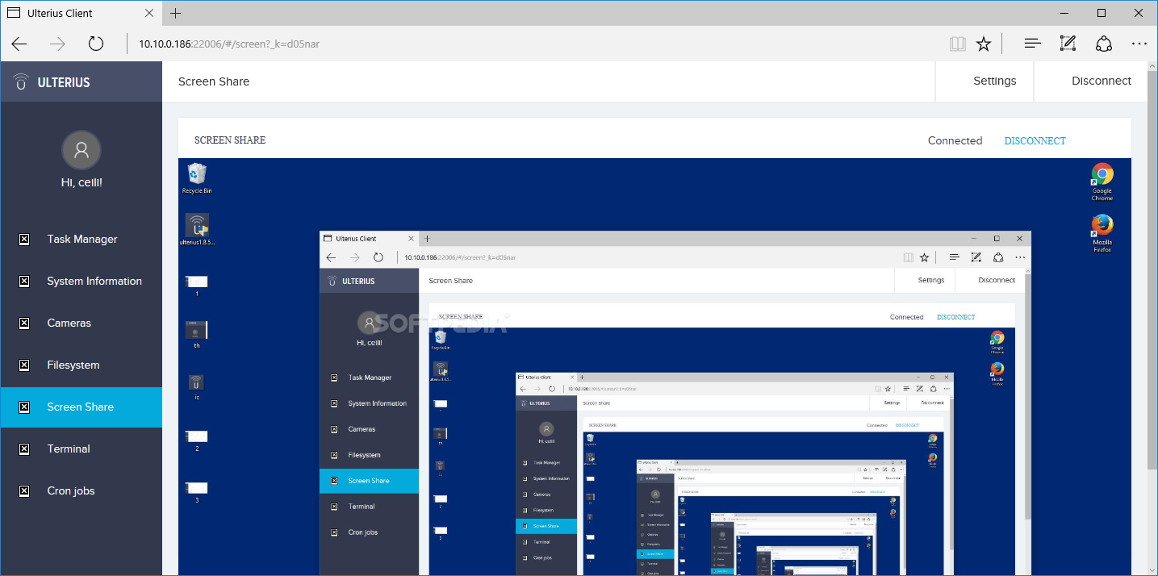Screen dimensions: 1158x576
Task: Click System Information in nested remote sidebar
Action: (377, 403)
